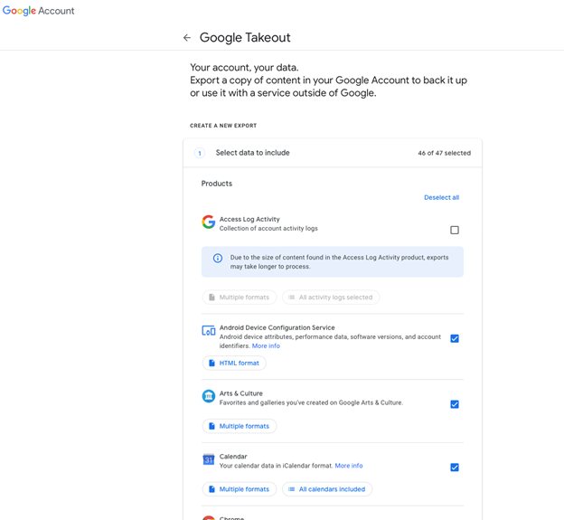The height and width of the screenshot is (520, 564).
Task: Open Multiple formats for Arts & Culture
Action: click(x=240, y=426)
